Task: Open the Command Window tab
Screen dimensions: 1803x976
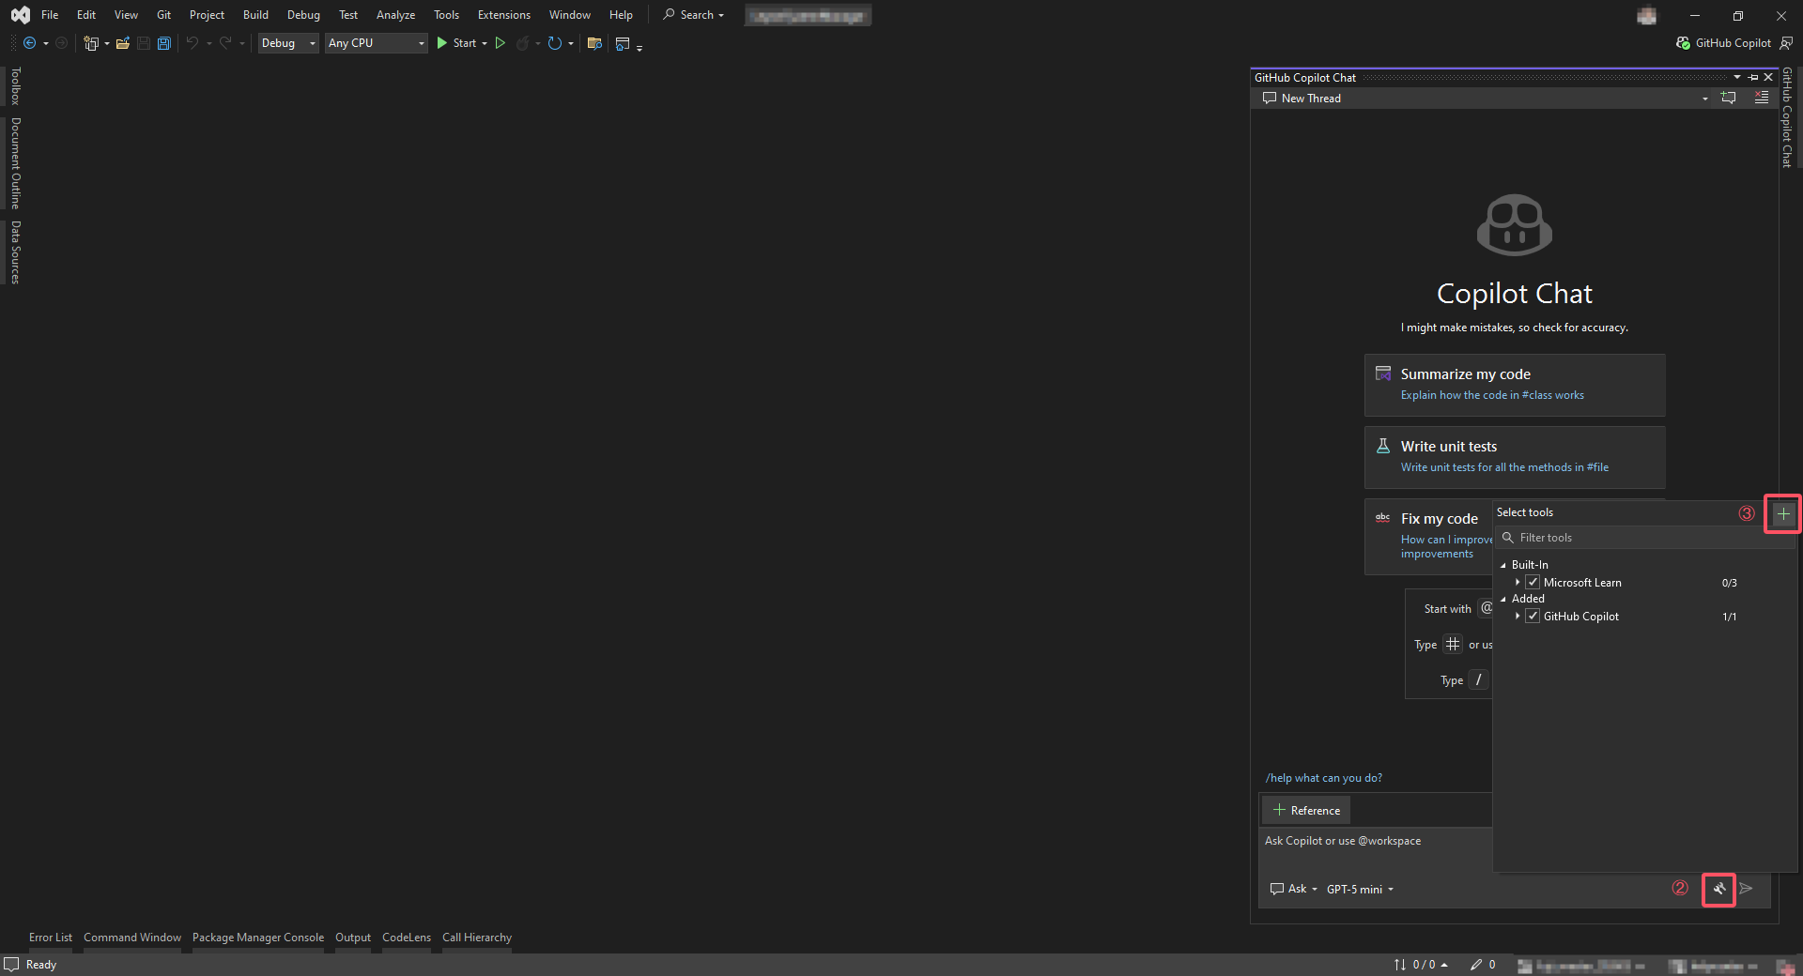Action: pyautogui.click(x=132, y=938)
